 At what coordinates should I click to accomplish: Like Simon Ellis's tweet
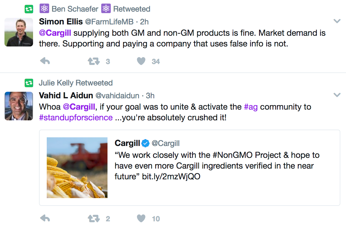[141, 61]
